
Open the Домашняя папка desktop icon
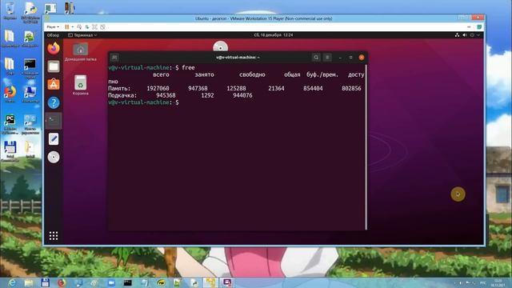tap(80, 51)
